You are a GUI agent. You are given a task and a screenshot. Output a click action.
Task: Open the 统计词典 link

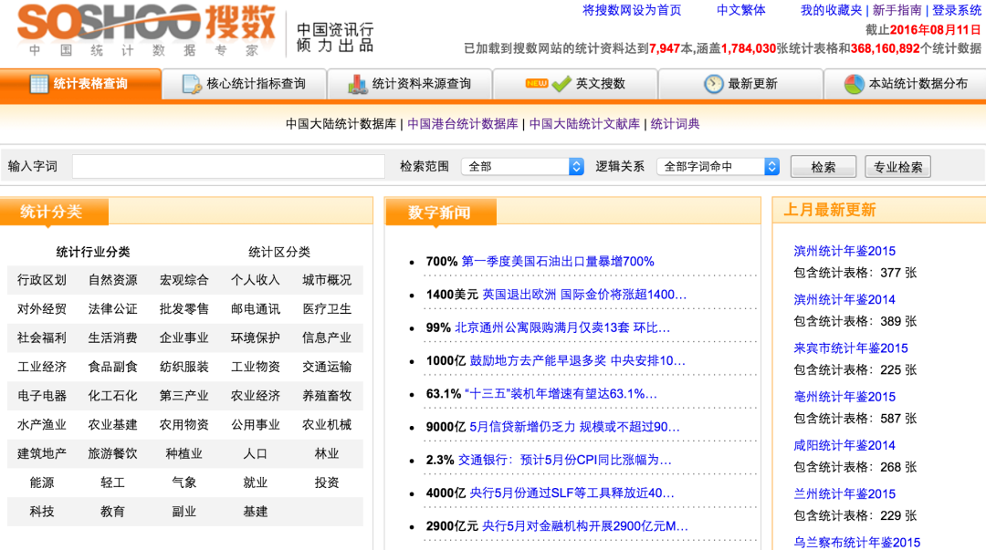click(x=675, y=124)
